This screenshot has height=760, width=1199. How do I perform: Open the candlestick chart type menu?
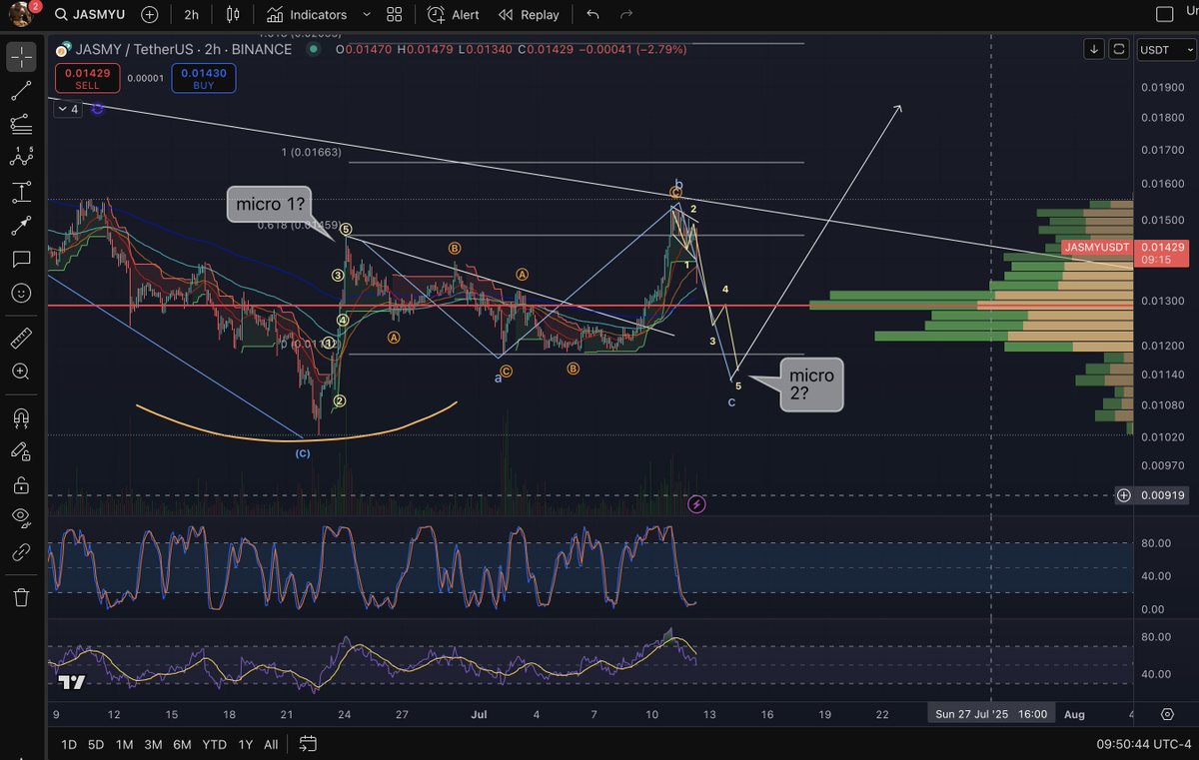pyautogui.click(x=233, y=15)
